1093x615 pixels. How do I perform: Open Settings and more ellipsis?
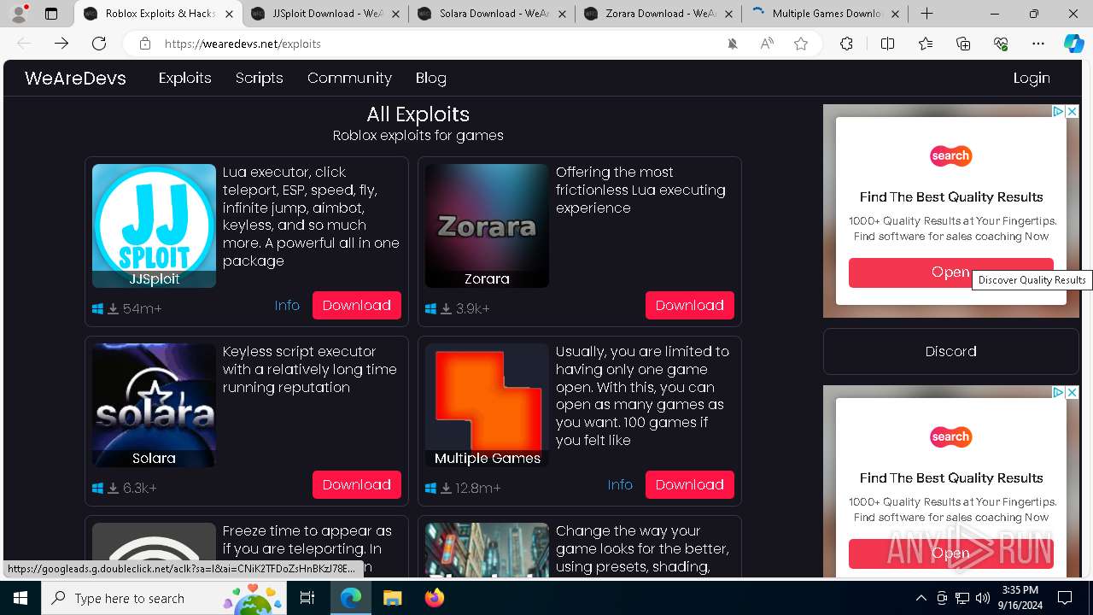click(x=1038, y=44)
